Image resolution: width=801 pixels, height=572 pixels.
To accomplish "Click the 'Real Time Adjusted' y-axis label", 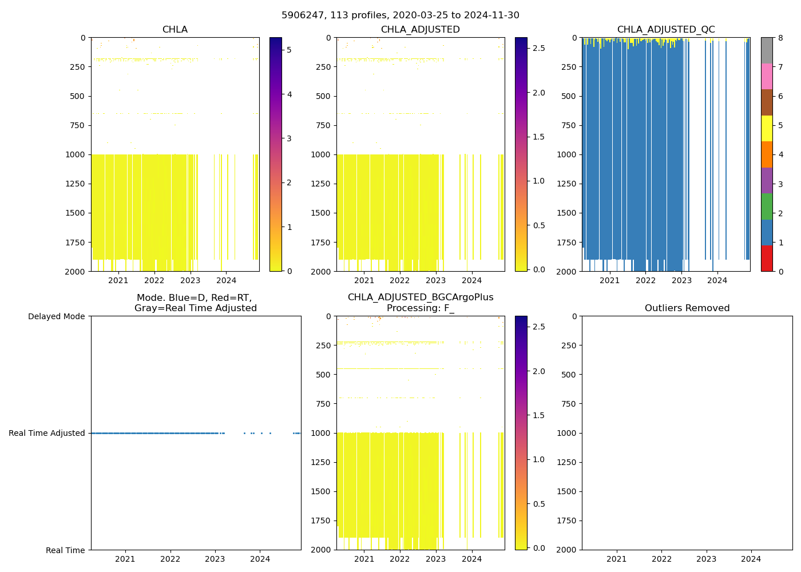I will click(x=47, y=433).
